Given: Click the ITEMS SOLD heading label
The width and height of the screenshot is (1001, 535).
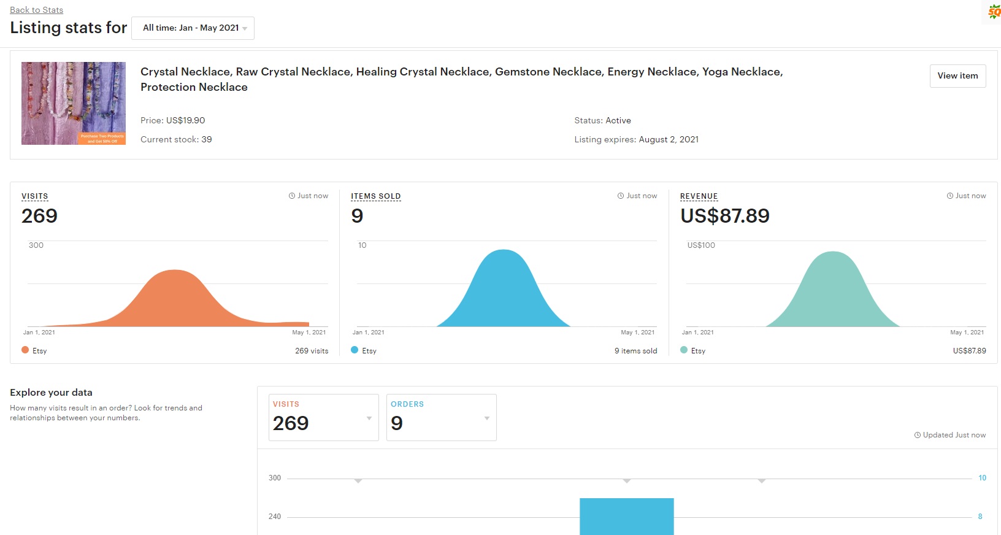Looking at the screenshot, I should [376, 196].
